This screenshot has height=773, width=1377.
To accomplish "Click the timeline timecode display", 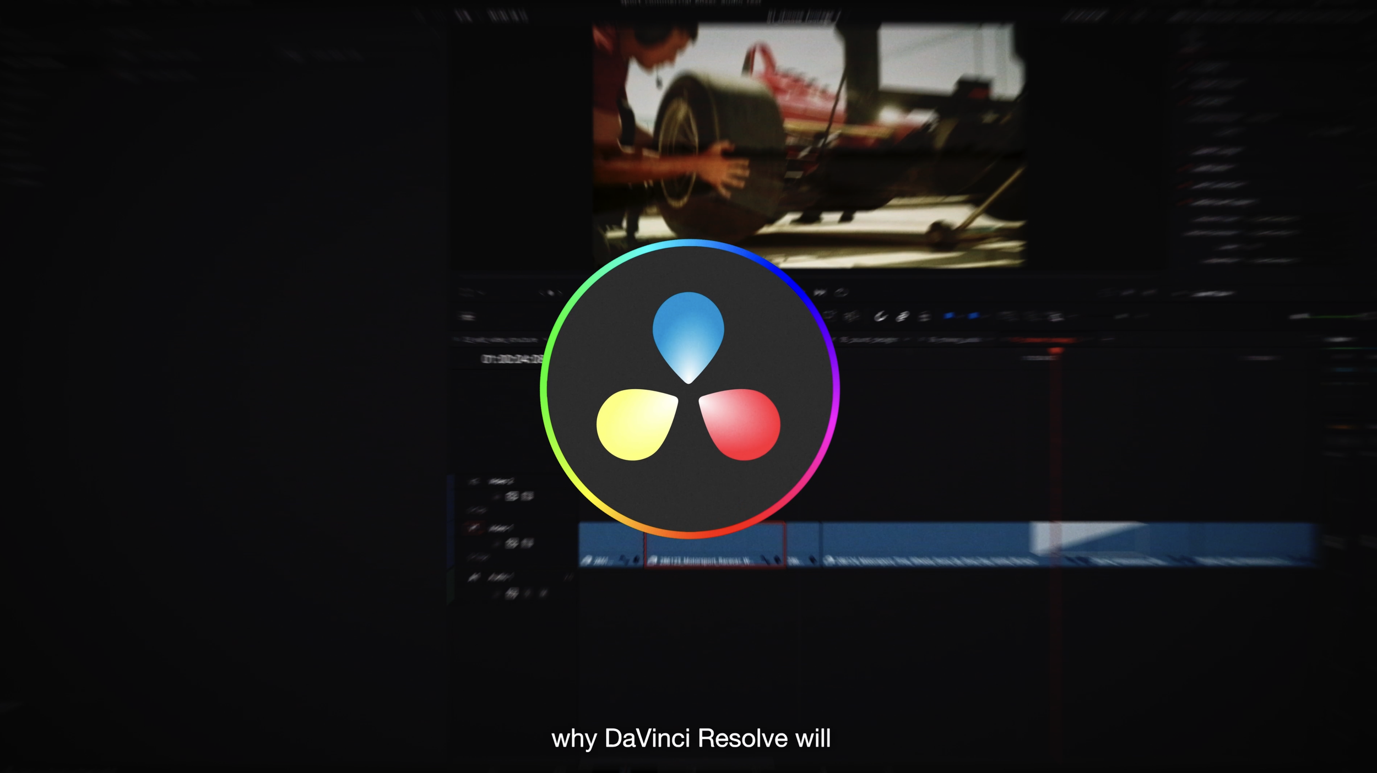I will [512, 359].
